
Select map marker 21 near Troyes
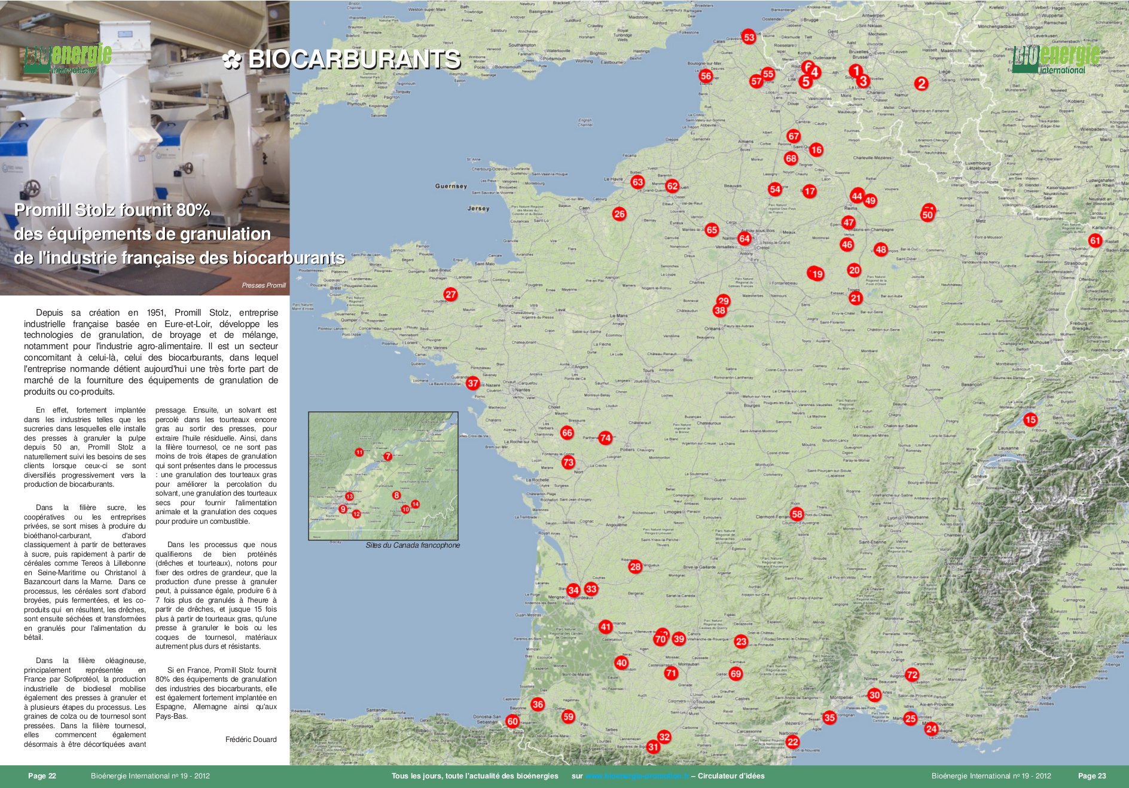856,298
